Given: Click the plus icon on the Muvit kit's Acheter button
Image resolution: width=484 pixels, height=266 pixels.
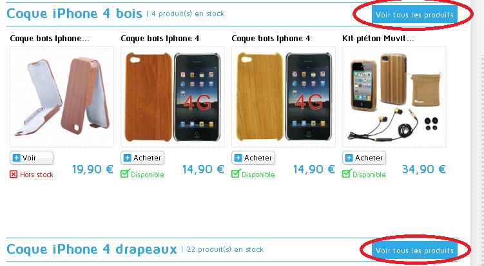Looking at the screenshot, I should pyautogui.click(x=349, y=158).
